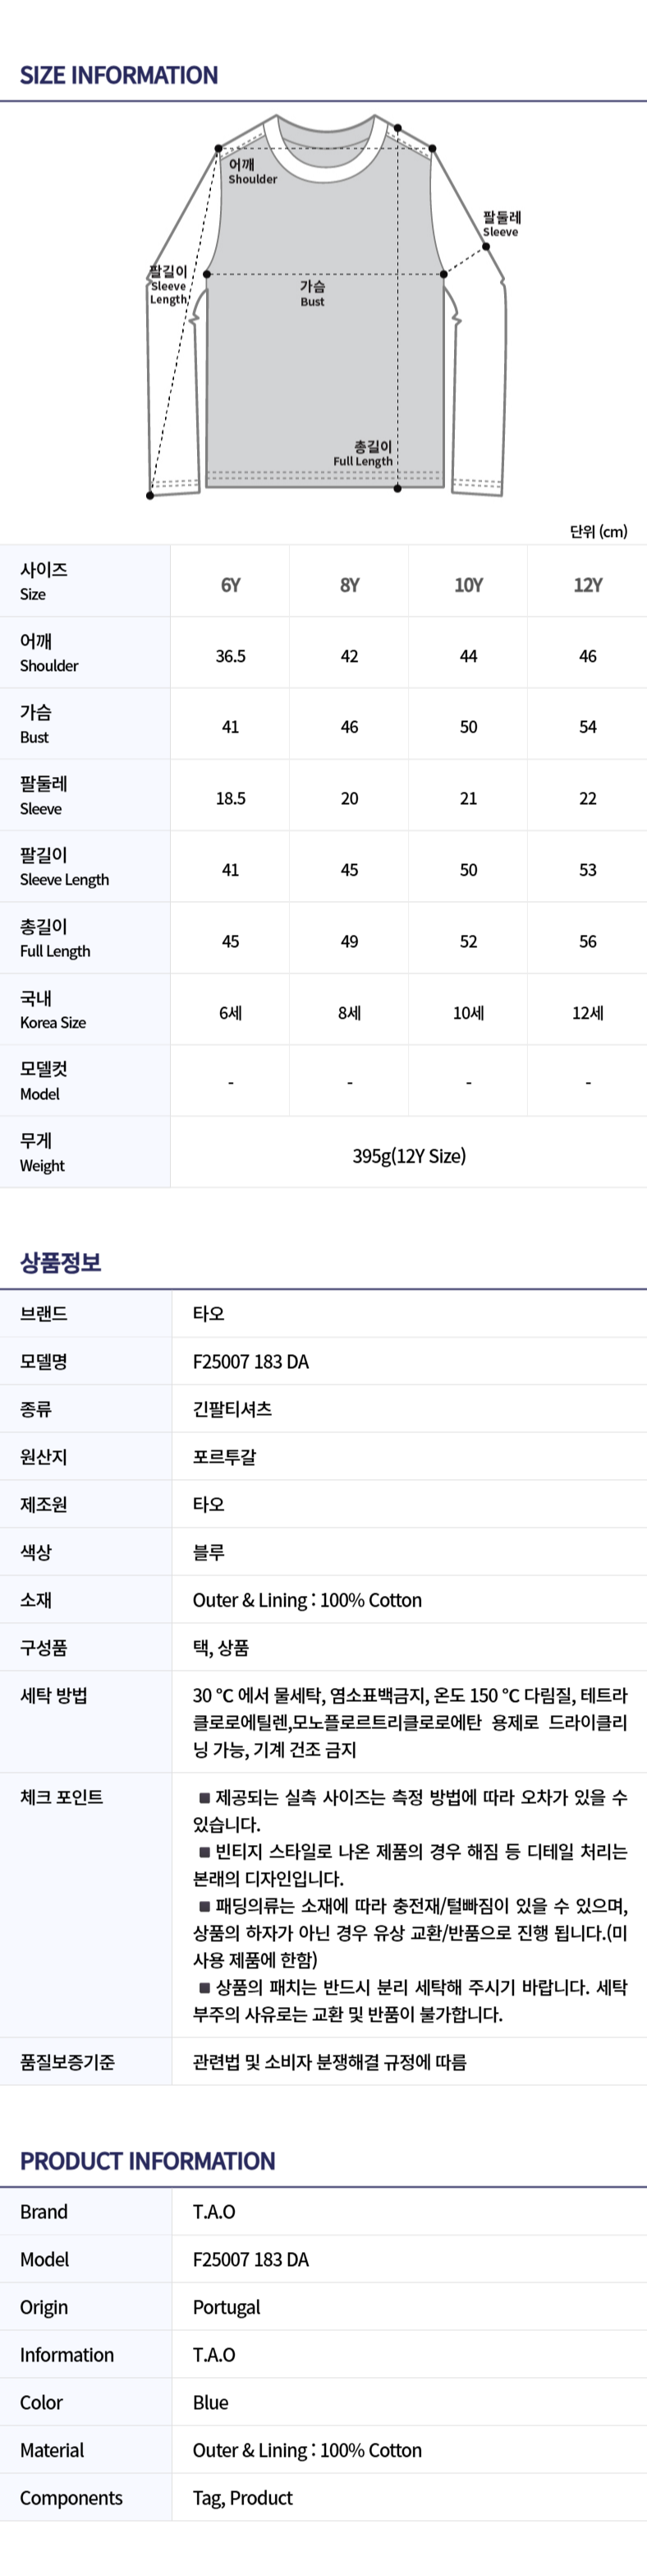
Task: Click the 36.5 shoulder measurement cell
Action: (x=231, y=656)
